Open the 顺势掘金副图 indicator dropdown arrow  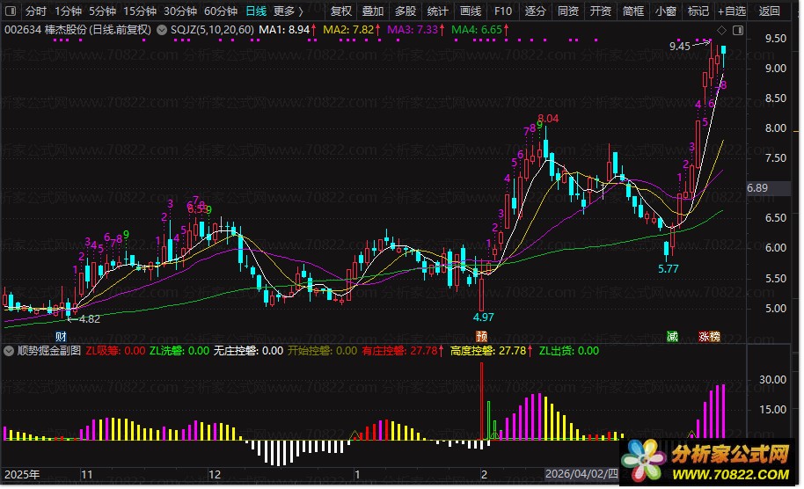tap(9, 351)
